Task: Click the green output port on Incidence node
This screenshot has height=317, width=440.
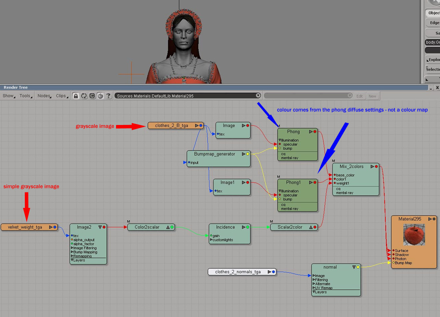Action: click(x=248, y=227)
